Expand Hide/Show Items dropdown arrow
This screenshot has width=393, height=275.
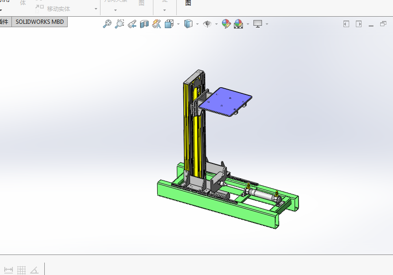(x=217, y=24)
